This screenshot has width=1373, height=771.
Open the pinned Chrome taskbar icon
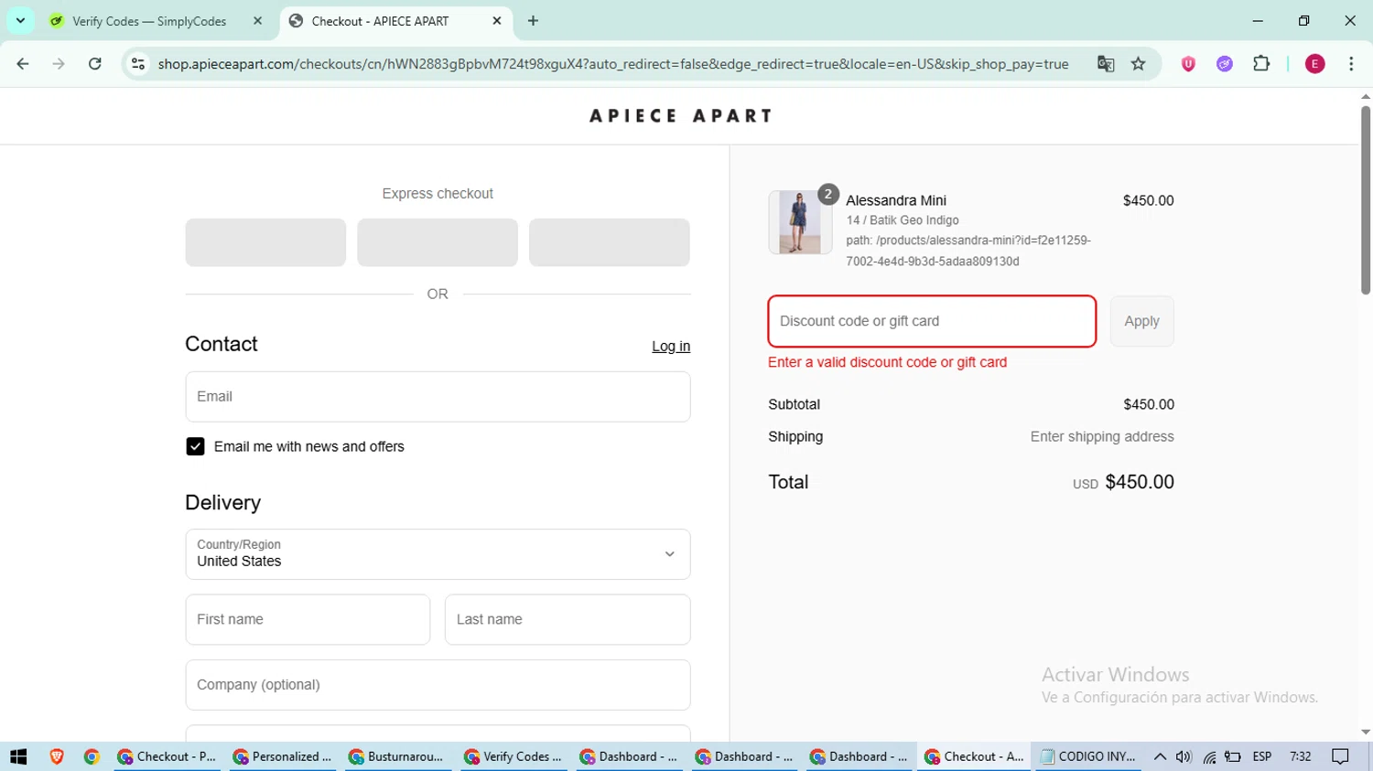[x=92, y=756]
